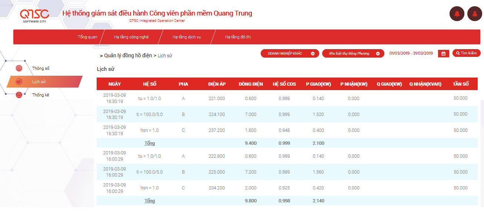Viewport: 484px width, 219px height.
Task: Click total P giao value 2.140
Action: click(318, 201)
